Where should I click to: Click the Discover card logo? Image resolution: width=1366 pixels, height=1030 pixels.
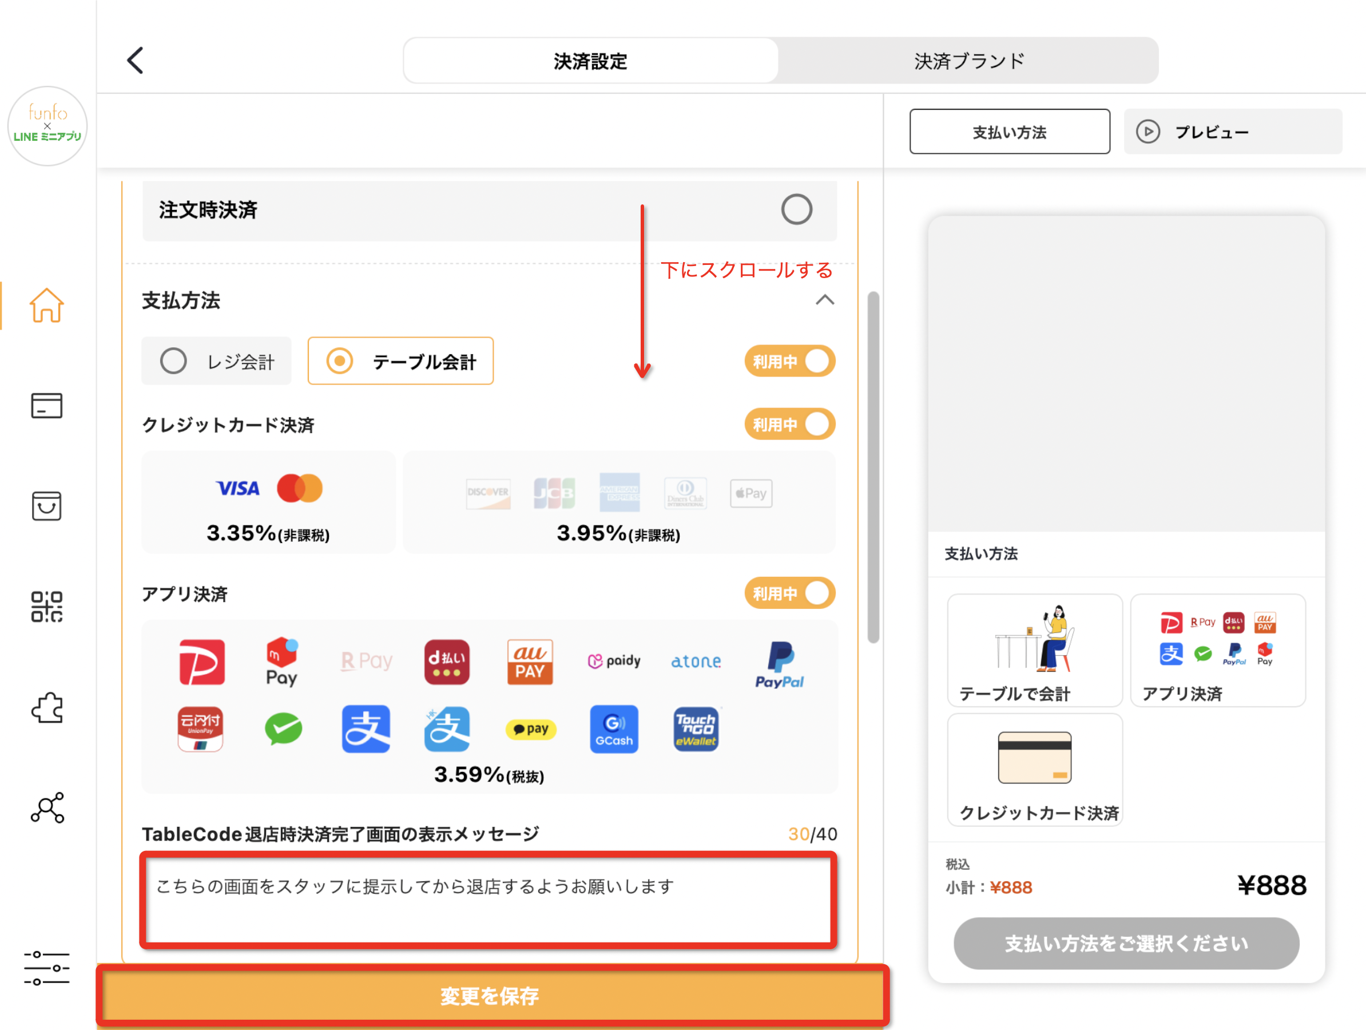(489, 493)
